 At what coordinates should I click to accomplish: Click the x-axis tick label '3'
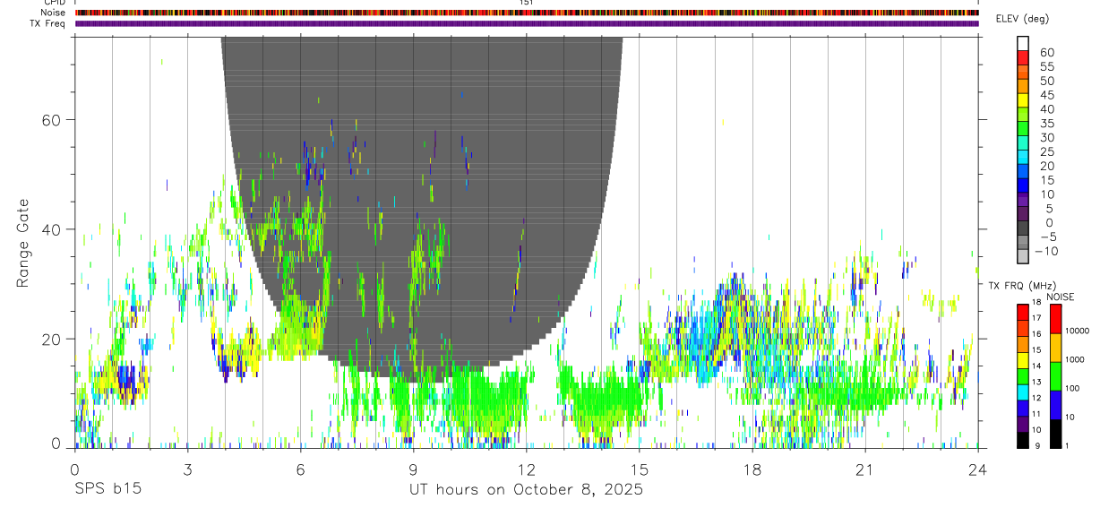(187, 469)
